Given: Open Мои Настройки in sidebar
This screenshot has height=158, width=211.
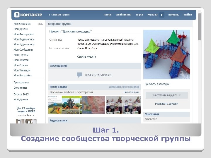Looking at the screenshot, I should pos(22,75).
